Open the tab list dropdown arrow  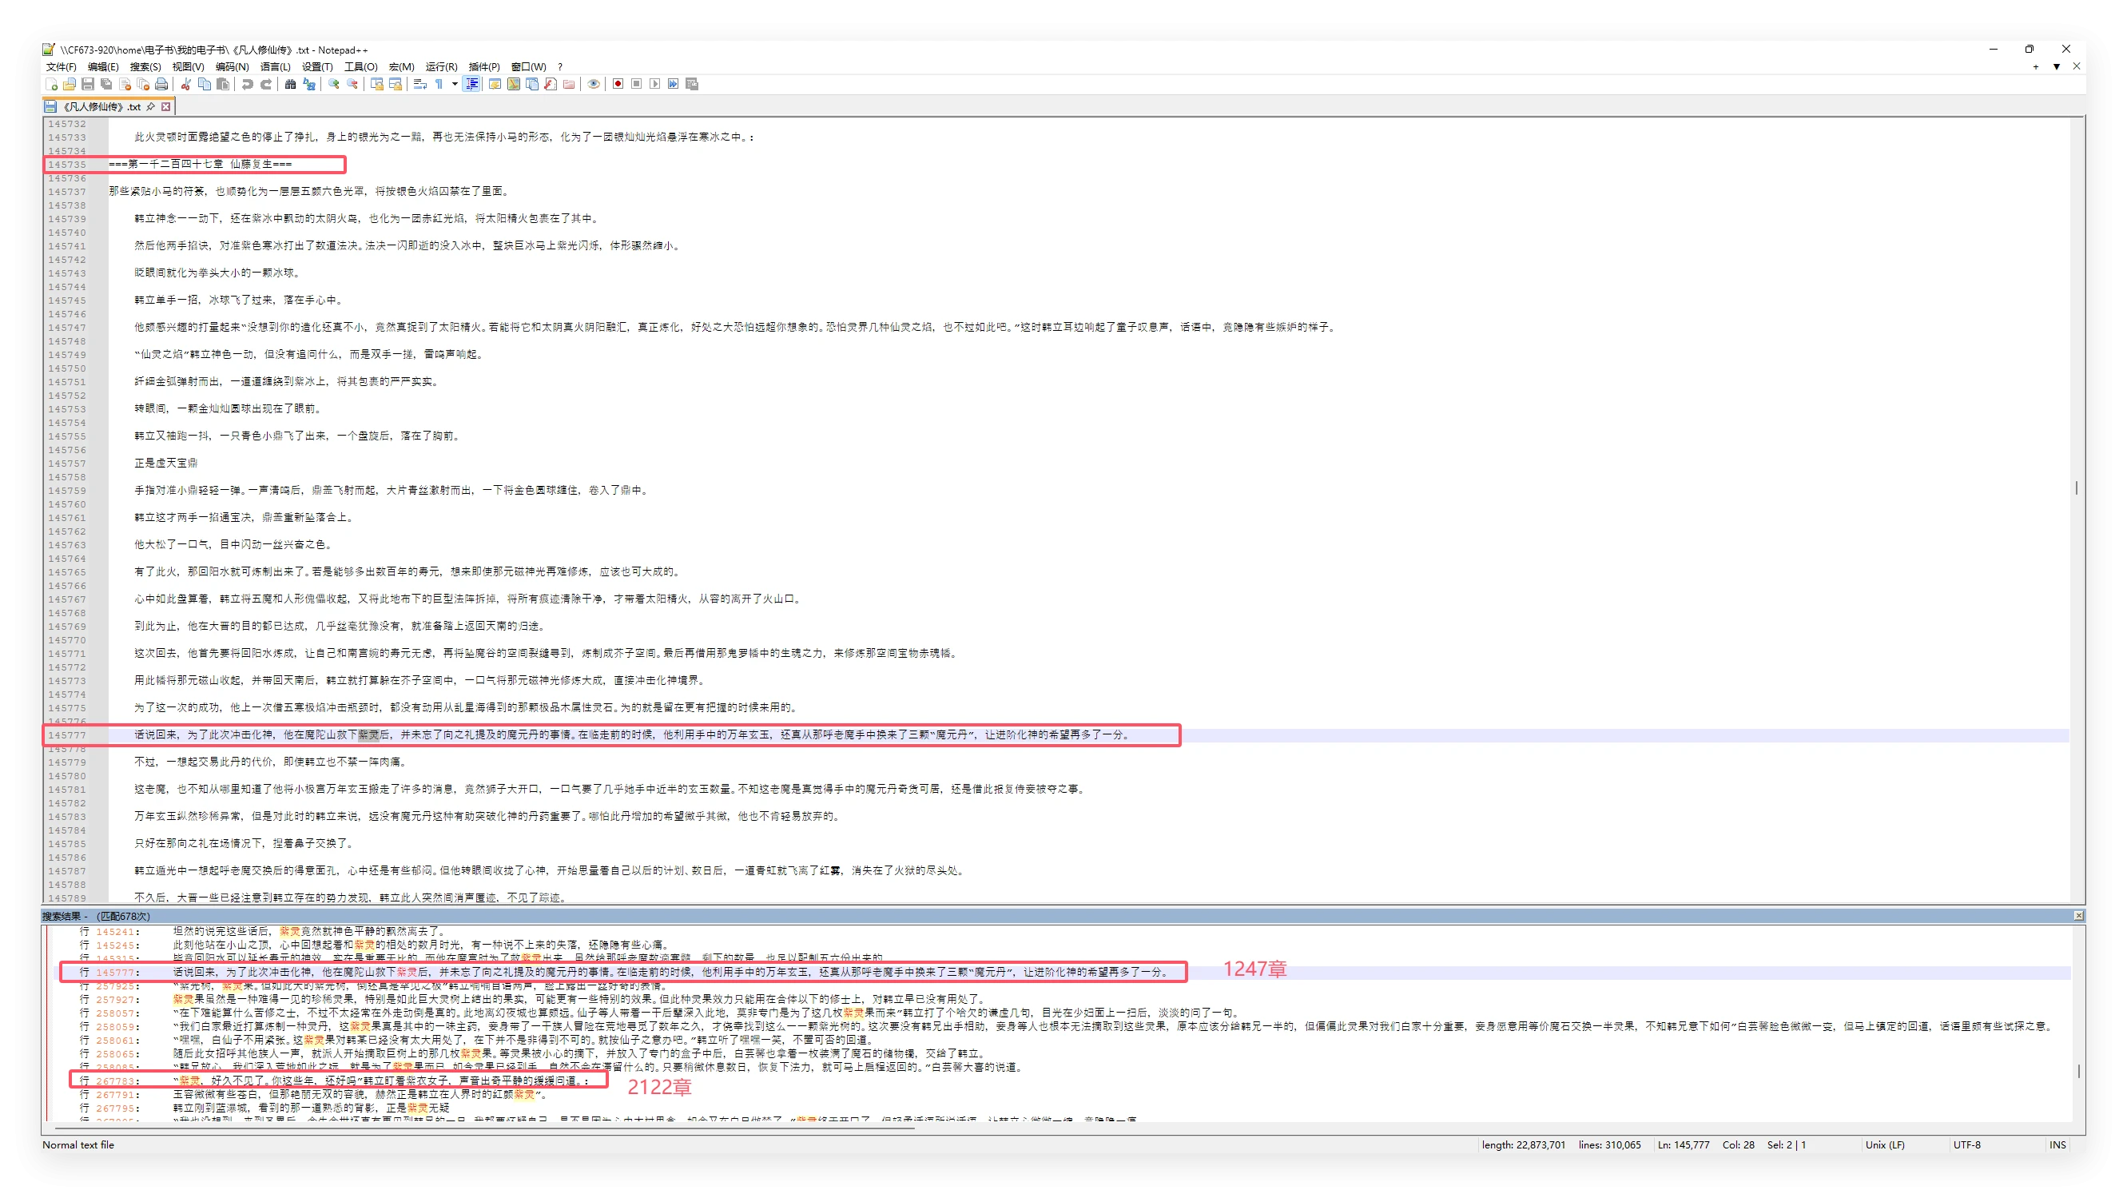2056,67
